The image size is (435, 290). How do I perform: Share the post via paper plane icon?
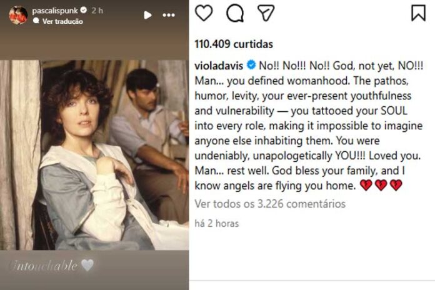coord(266,13)
